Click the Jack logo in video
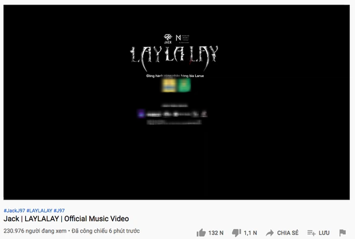355x239 pixels. tap(168, 39)
